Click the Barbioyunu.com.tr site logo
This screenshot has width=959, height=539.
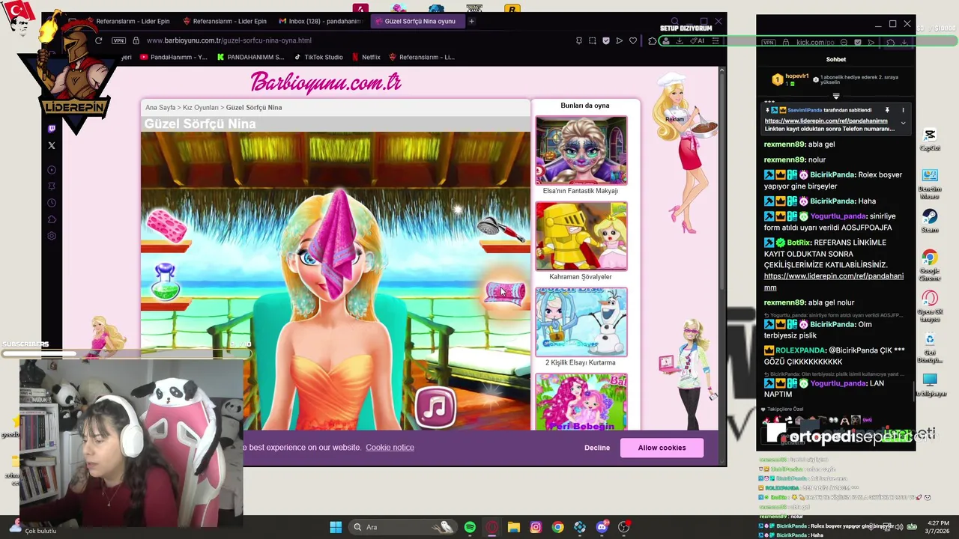326,82
